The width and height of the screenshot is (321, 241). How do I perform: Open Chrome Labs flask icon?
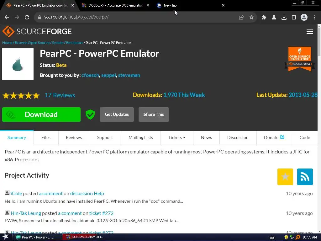tap(274, 18)
